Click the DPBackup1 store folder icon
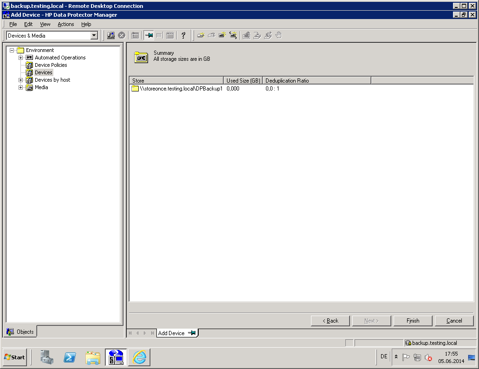 135,89
